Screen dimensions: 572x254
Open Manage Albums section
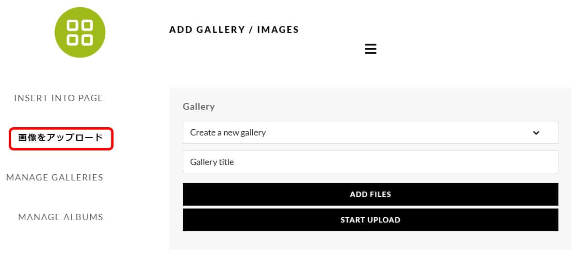pos(61,217)
